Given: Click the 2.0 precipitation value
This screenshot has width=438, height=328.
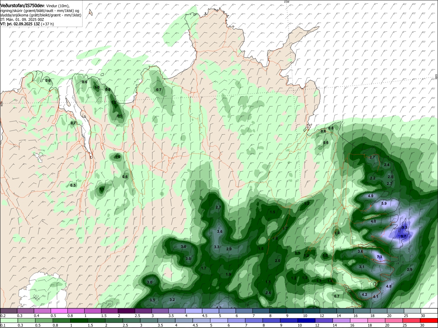Looking at the screenshot, I should 278,261.
